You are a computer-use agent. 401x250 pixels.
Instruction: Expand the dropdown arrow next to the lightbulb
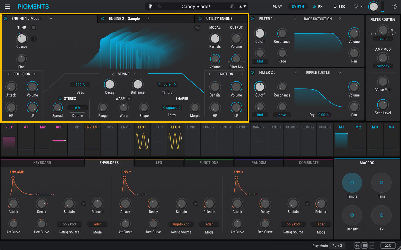coord(362,7)
